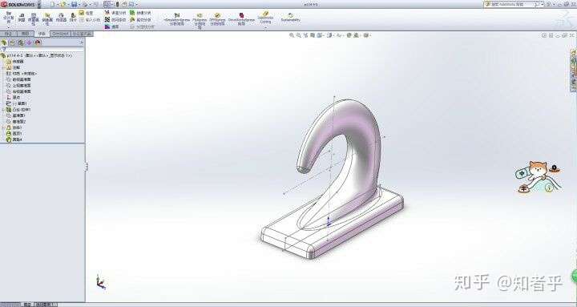
Task: Select the part root node p114
Action: pyautogui.click(x=37, y=55)
